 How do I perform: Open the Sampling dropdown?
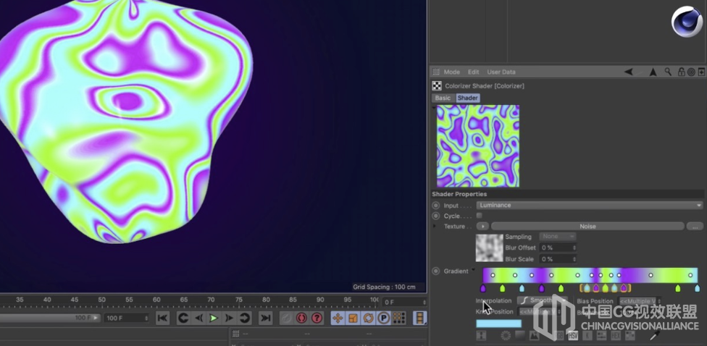[558, 236]
